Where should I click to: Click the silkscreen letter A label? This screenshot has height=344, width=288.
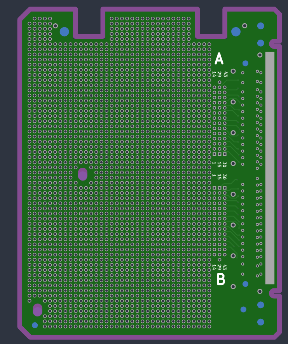[x=219, y=59]
